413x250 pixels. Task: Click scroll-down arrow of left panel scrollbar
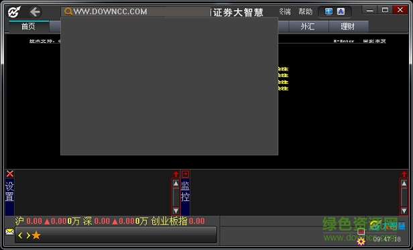tap(176, 210)
